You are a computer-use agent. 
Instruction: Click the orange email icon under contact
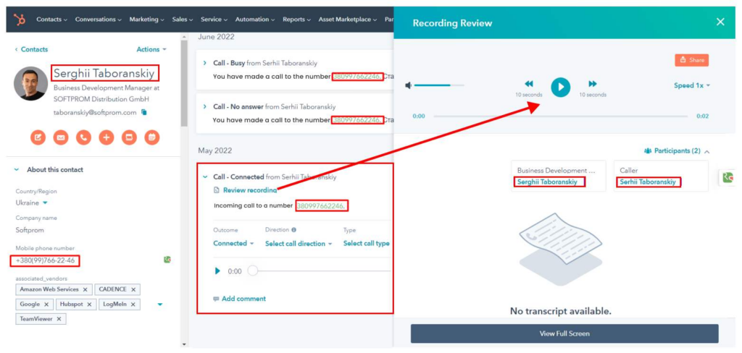tap(61, 137)
